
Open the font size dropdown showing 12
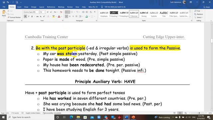click(45, 12)
